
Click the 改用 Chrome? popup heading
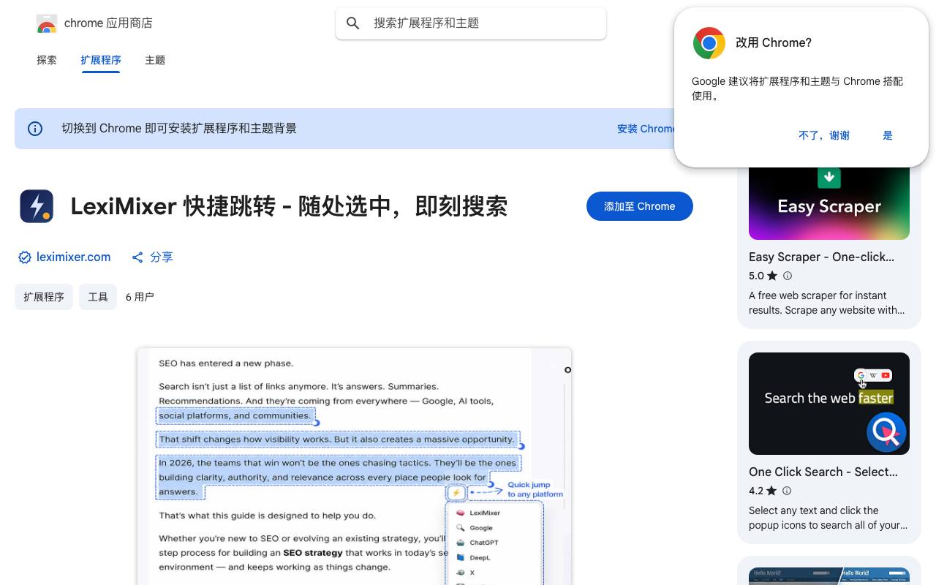[x=774, y=43]
